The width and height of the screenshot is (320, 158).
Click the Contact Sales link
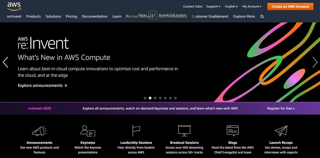tap(193, 6)
